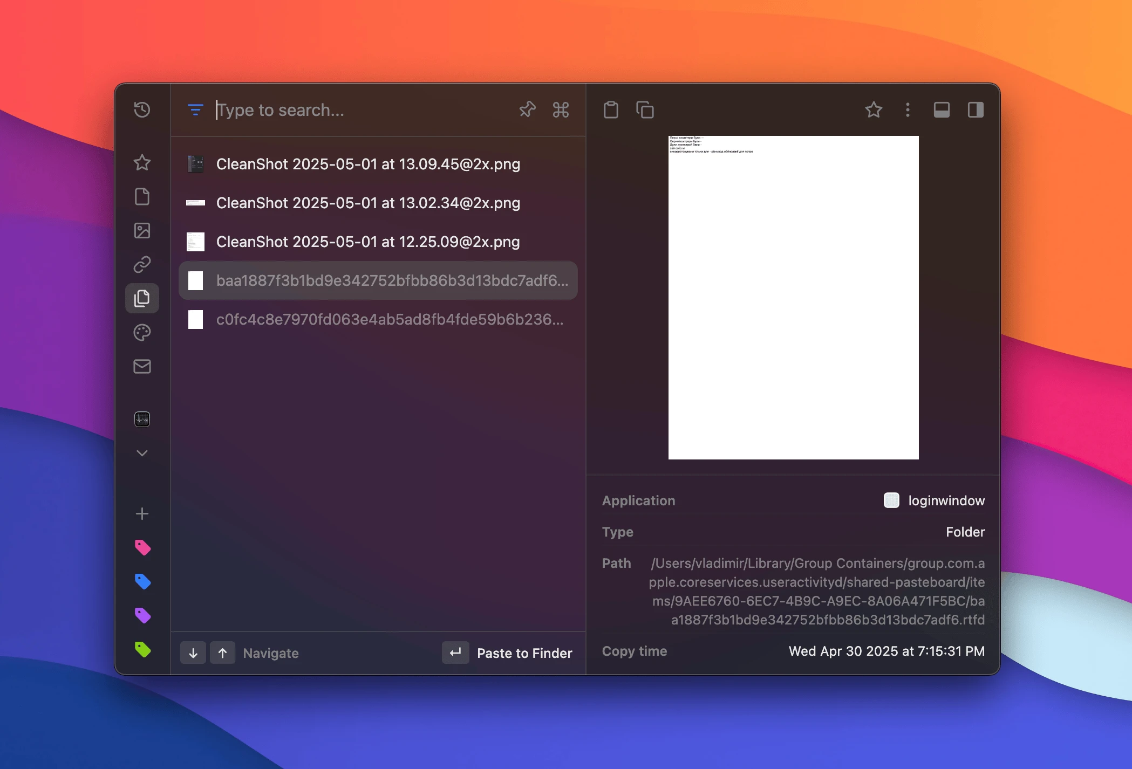Click the pink tag in sidebar
Screen dimensions: 1132x769
pos(142,548)
